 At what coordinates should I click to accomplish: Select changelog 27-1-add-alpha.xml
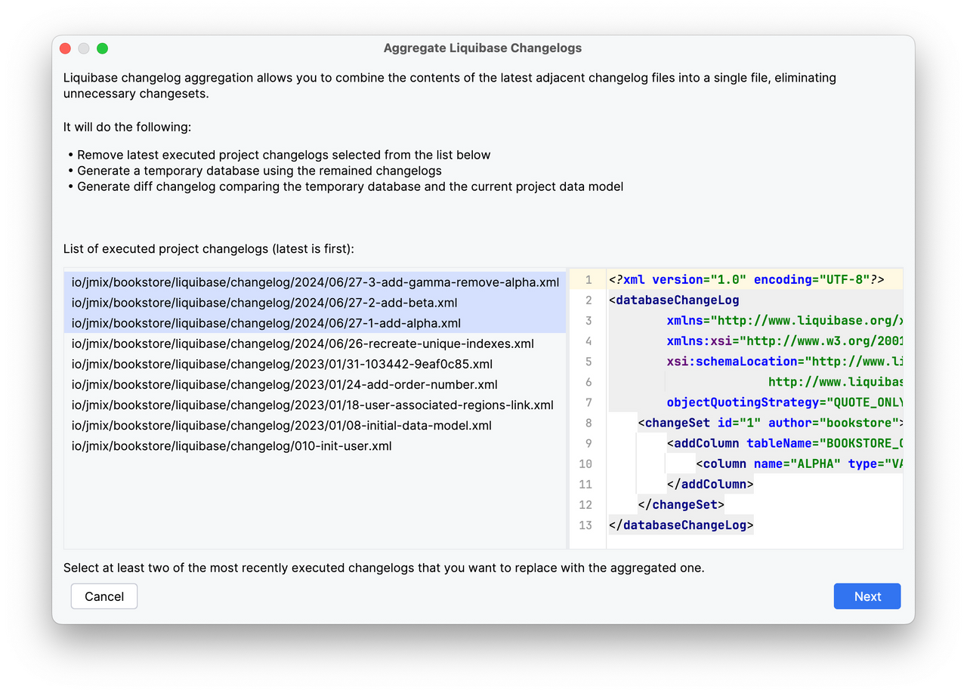(x=259, y=323)
